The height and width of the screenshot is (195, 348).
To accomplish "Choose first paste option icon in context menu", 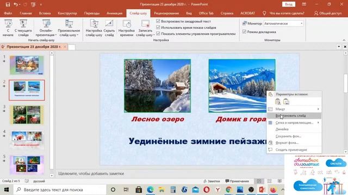I will point(278,101).
